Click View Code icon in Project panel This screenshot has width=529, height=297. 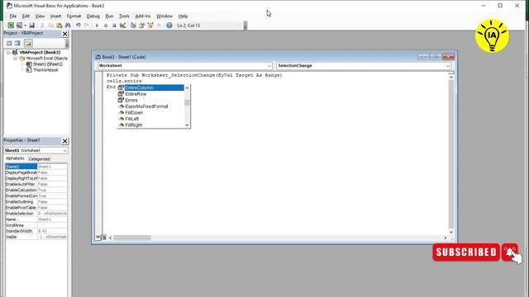(9, 43)
